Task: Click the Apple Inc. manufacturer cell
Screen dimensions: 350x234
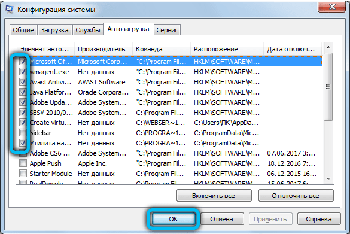Action: (x=92, y=163)
